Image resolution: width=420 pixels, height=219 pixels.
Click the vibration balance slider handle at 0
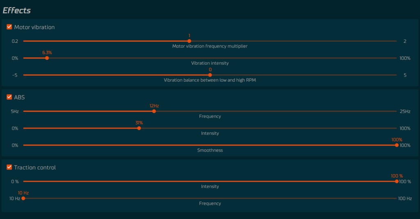(210, 75)
